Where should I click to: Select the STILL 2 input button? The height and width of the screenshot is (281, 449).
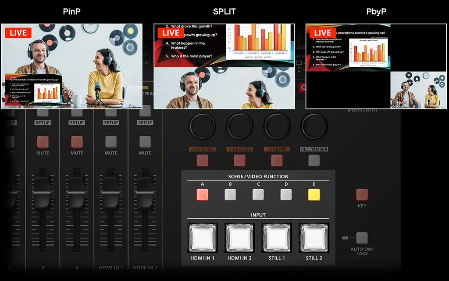pos(314,238)
